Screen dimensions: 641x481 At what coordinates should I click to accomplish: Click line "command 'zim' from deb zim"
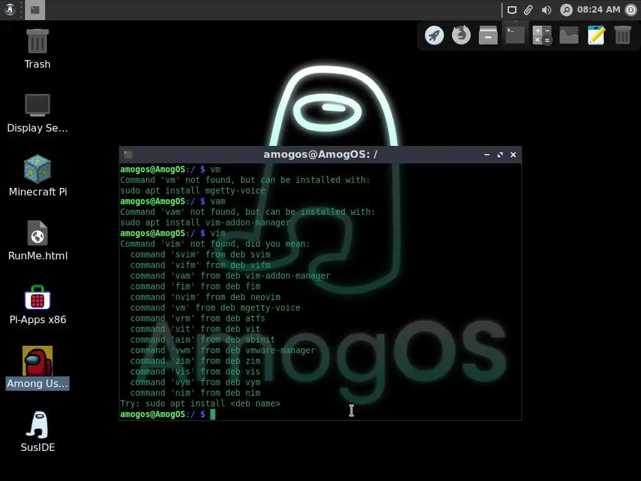click(x=195, y=361)
